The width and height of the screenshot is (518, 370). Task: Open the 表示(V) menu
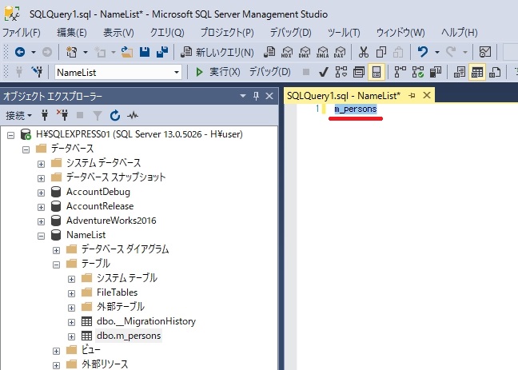[x=118, y=33]
